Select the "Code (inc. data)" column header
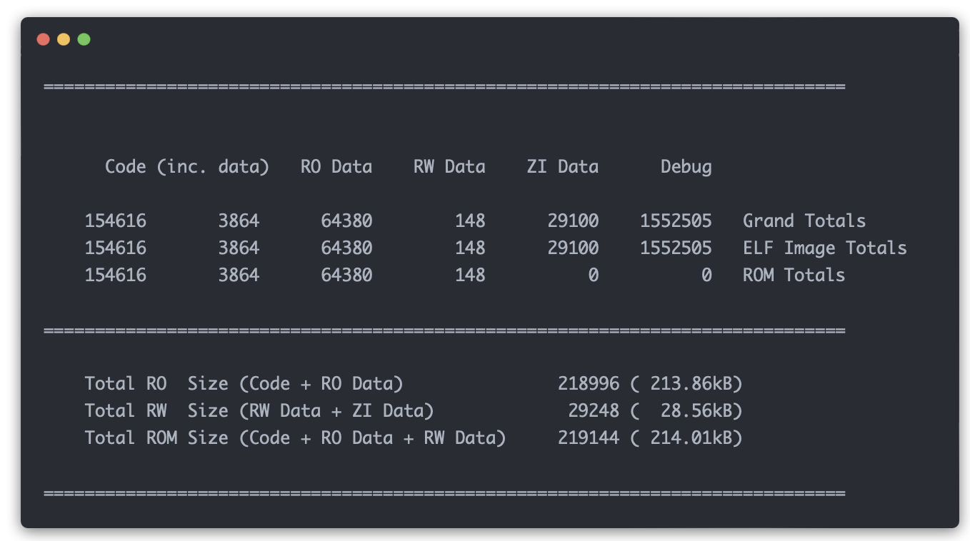Image resolution: width=970 pixels, height=541 pixels. pos(187,167)
